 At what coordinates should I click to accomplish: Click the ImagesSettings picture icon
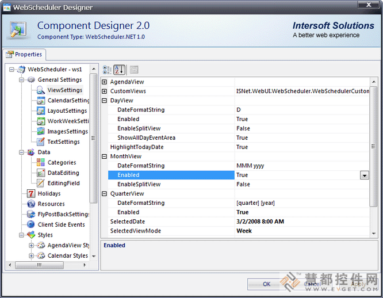point(41,131)
